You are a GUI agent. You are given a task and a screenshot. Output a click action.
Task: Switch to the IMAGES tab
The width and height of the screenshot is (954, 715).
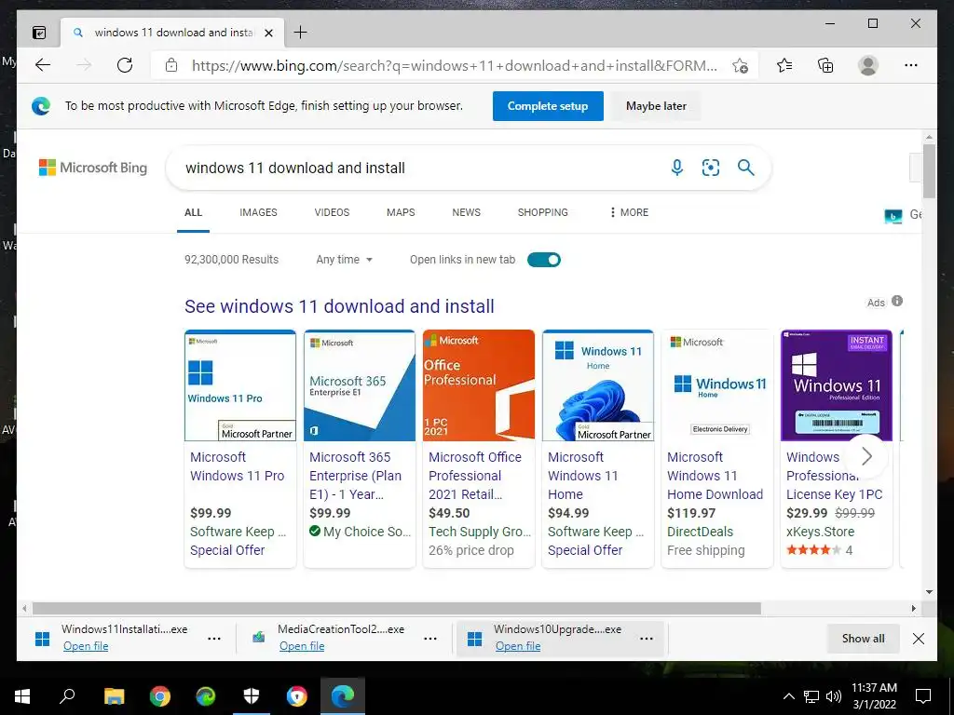click(x=258, y=212)
